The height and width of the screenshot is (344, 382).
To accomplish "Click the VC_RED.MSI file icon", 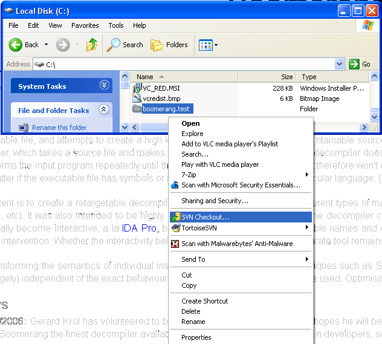I will coord(137,88).
